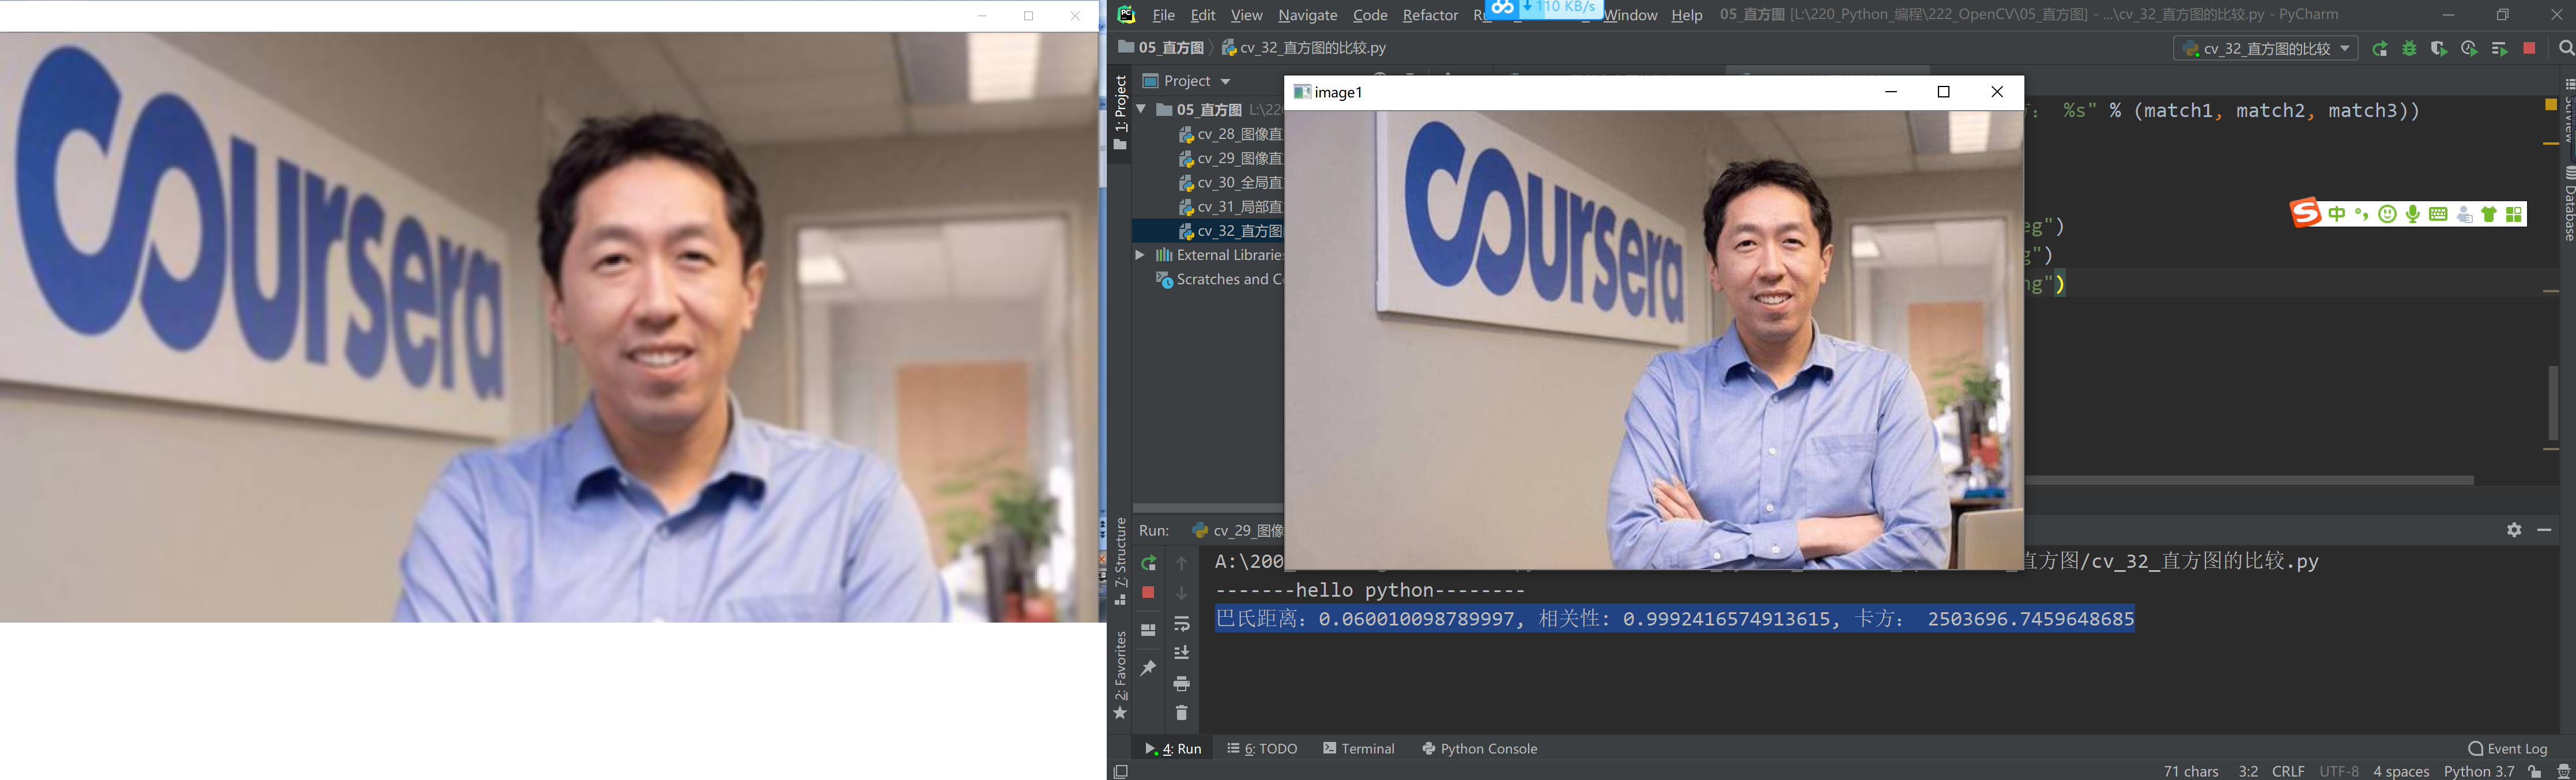Open the Event Log

click(x=2507, y=748)
